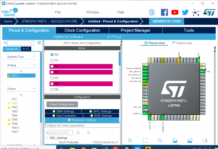Click the STM32CubeMX logo
Screen dimensions: 218x149
click(10, 12)
